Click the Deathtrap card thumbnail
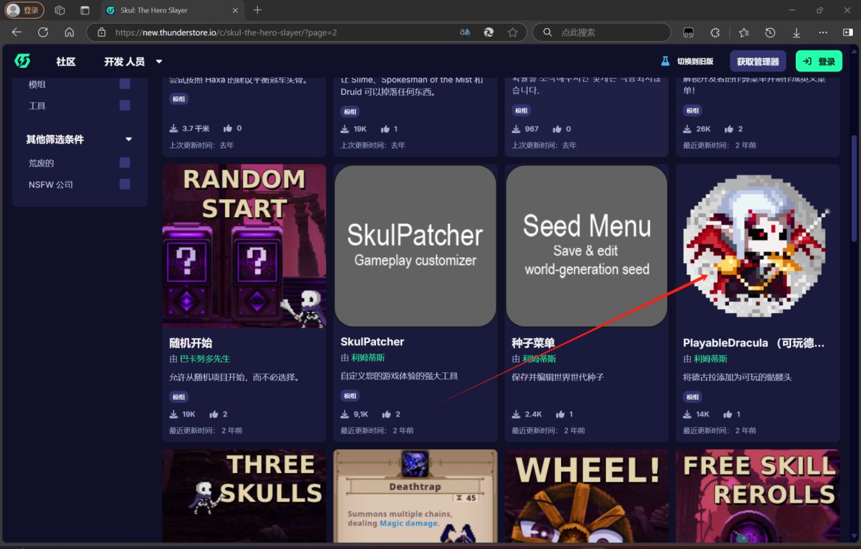 click(x=416, y=496)
